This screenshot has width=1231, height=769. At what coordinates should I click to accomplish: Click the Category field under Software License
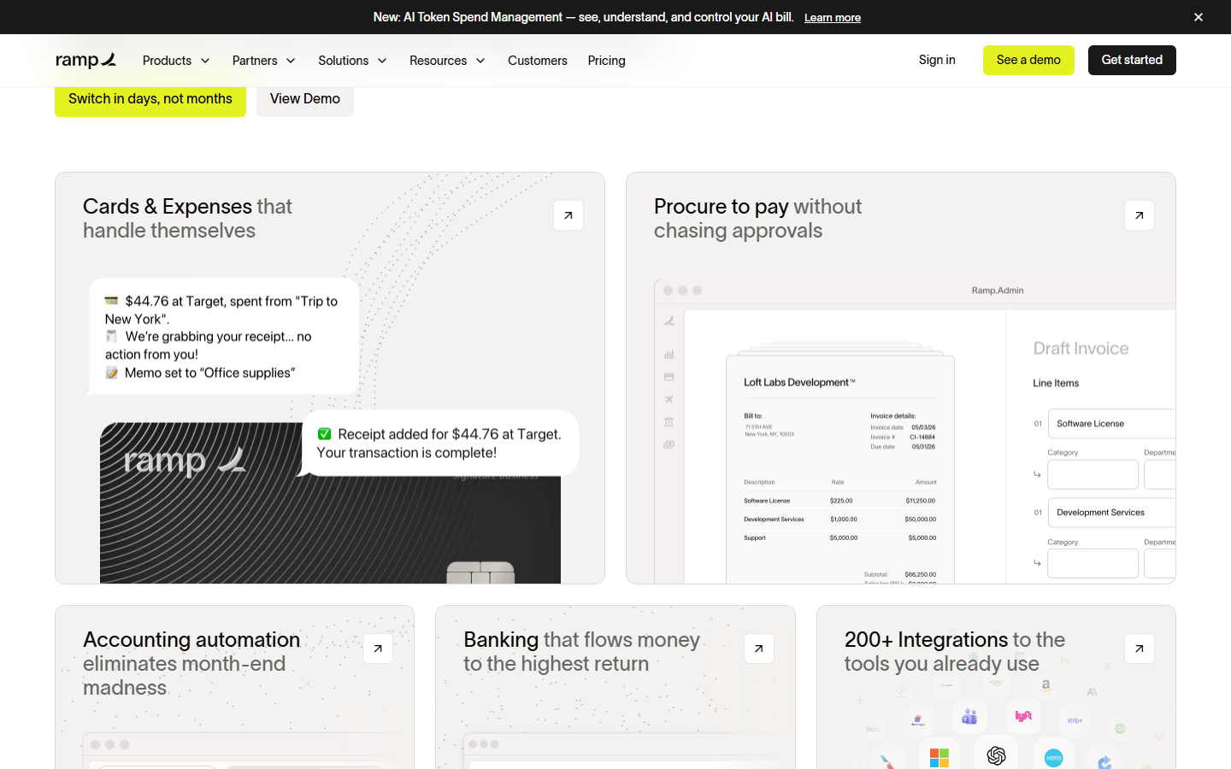point(1093,474)
